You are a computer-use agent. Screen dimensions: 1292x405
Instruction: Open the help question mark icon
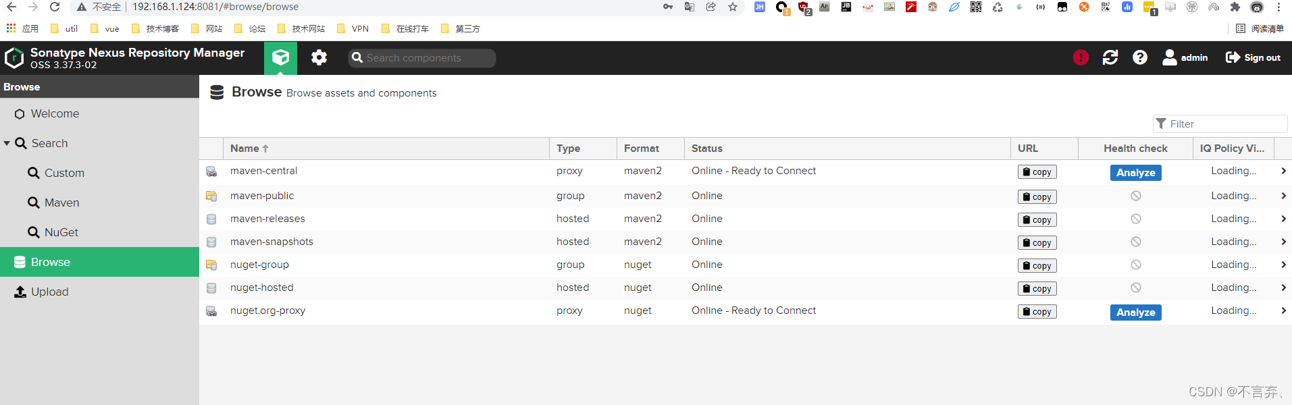[1140, 57]
